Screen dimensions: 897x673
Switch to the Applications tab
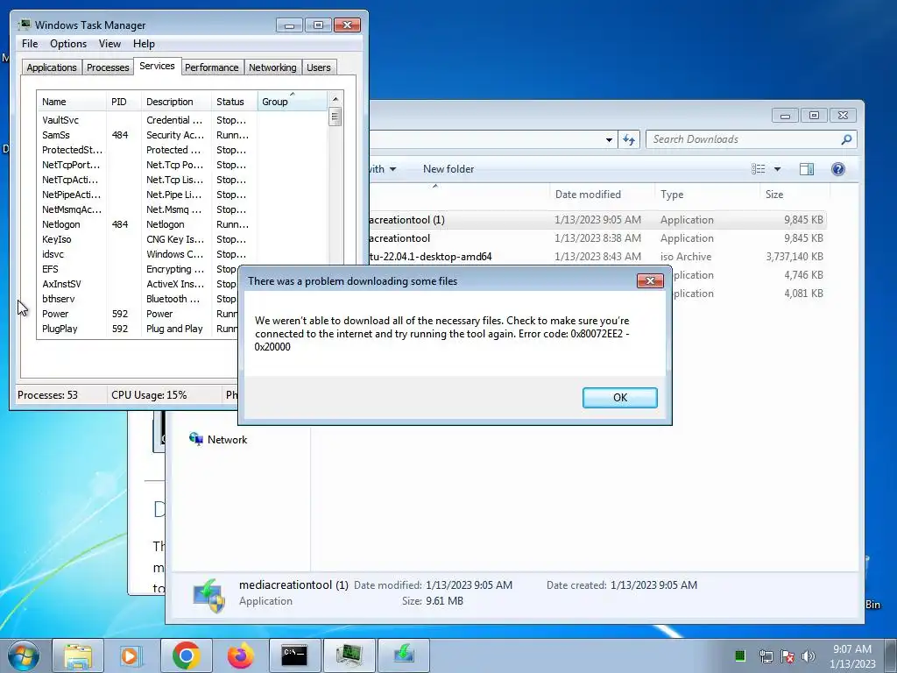52,67
